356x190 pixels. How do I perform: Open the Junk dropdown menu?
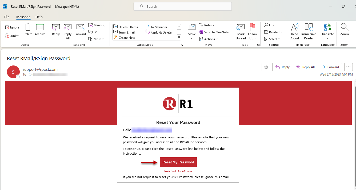point(12,36)
